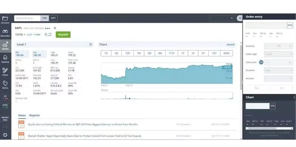Open the Account folder in sidebar
Viewport: 296px width, 147px height.
tap(5, 20)
